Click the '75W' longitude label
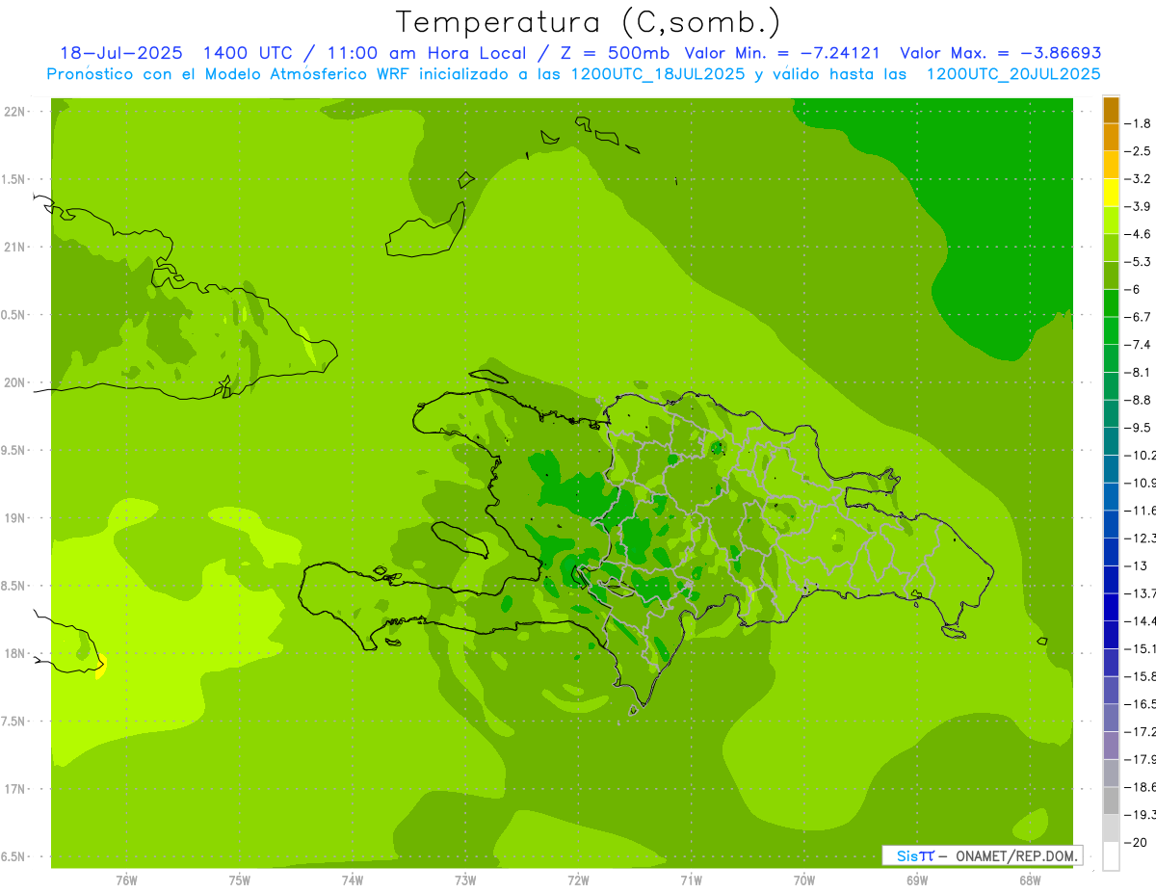Screen dimensions: 1156x893 click(240, 880)
